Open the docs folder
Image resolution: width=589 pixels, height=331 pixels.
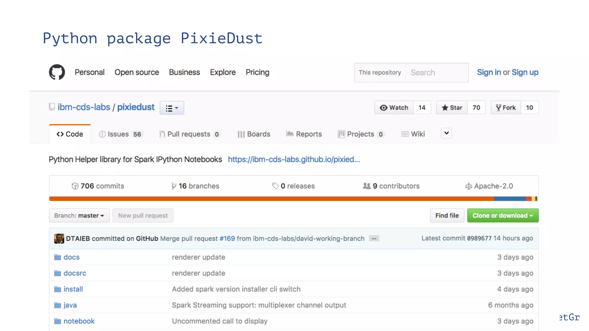click(71, 257)
